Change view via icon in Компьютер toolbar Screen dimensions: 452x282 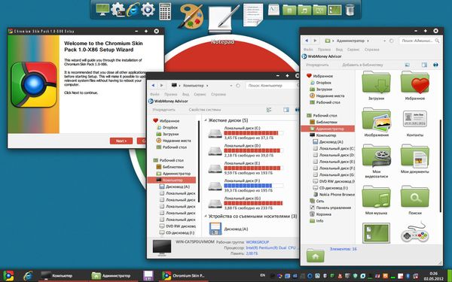(269, 110)
